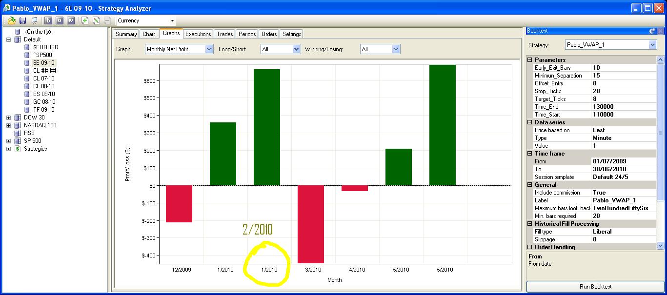The height and width of the screenshot is (295, 667).
Task: Click the Fill type Liberal value
Action: [624, 232]
